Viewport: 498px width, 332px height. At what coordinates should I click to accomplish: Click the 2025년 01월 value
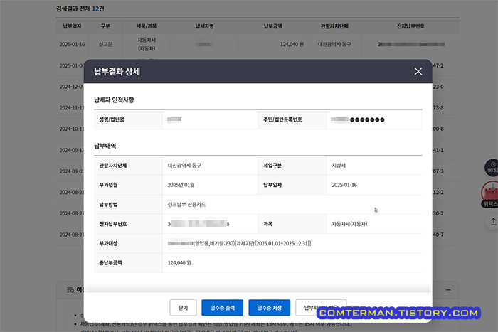click(181, 185)
